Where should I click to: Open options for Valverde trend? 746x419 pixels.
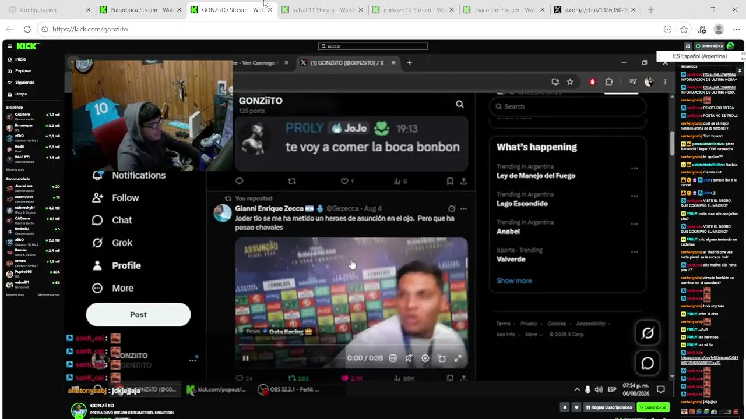pos(634,252)
